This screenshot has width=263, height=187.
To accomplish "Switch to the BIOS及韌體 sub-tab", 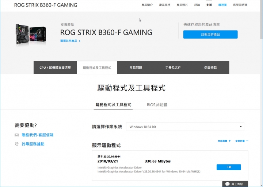I will pos(157,105).
